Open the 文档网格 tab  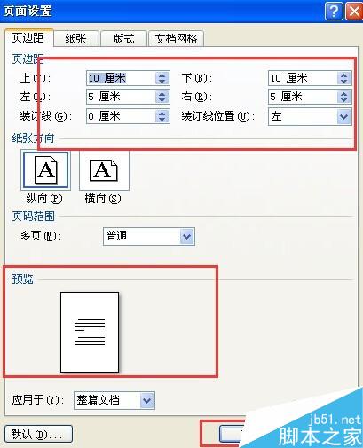[176, 39]
